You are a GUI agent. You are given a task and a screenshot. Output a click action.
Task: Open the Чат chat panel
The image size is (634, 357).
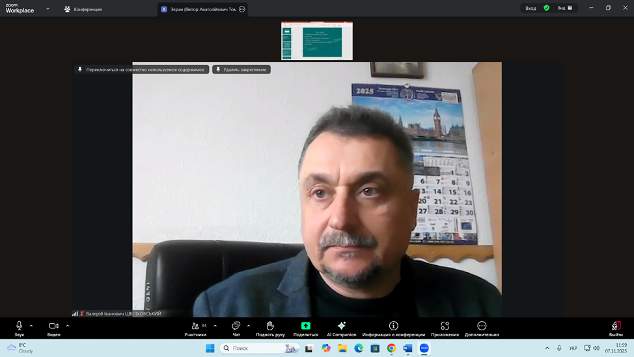[236, 329]
